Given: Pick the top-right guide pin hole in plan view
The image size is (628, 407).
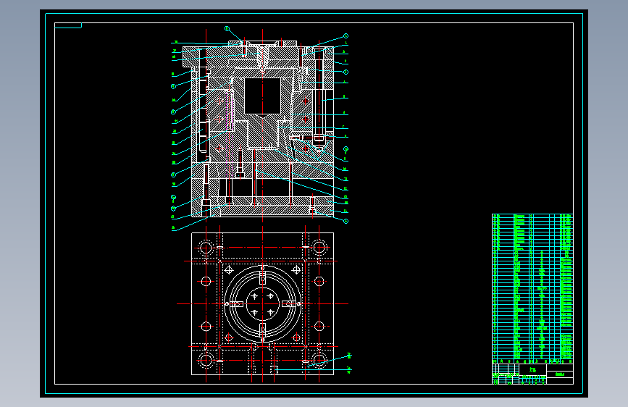Looking at the screenshot, I should (319, 248).
